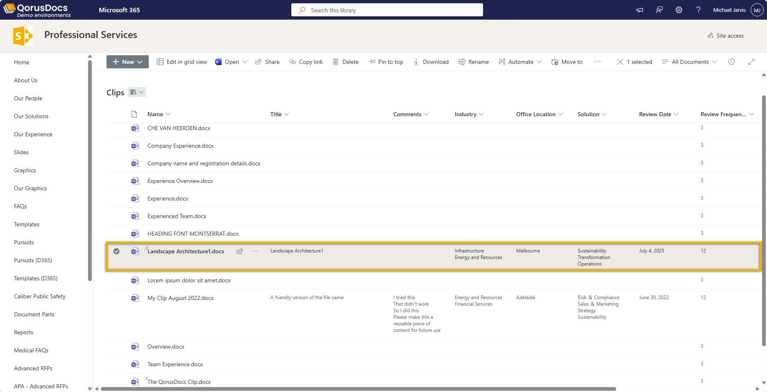
Task: Open All Documents view dropdown
Action: [x=690, y=62]
